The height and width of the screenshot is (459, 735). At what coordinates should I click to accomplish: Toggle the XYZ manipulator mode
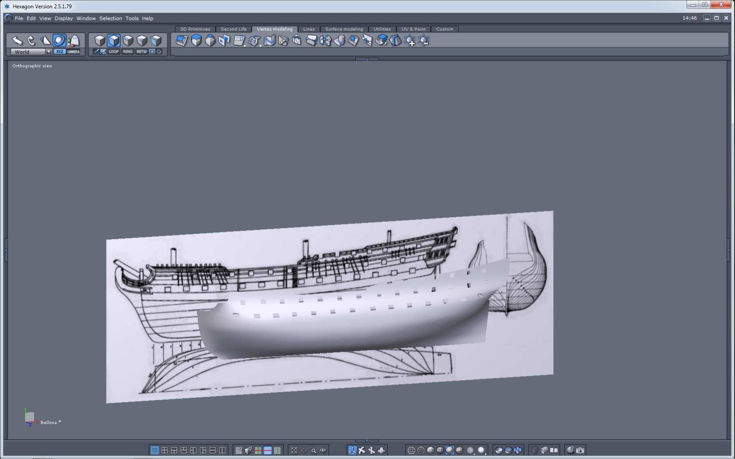[x=60, y=52]
